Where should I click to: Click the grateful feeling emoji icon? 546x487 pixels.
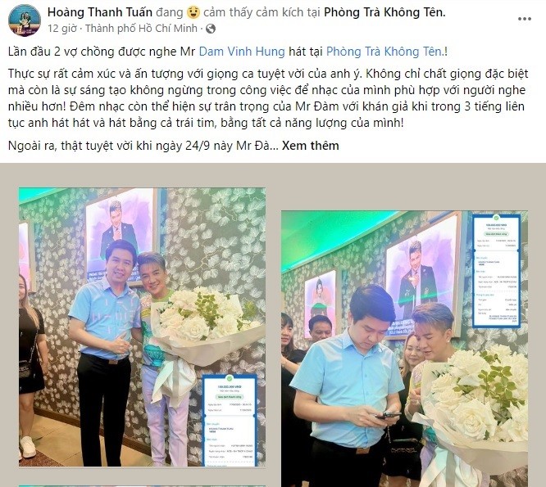[x=193, y=13]
